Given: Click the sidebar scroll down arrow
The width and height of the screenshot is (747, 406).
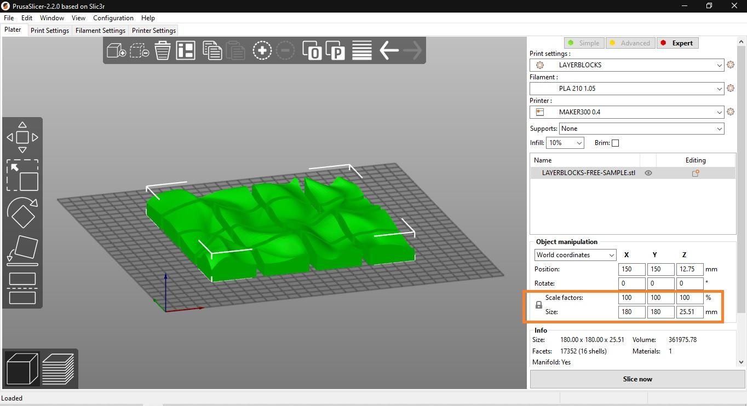Looking at the screenshot, I should [x=742, y=362].
